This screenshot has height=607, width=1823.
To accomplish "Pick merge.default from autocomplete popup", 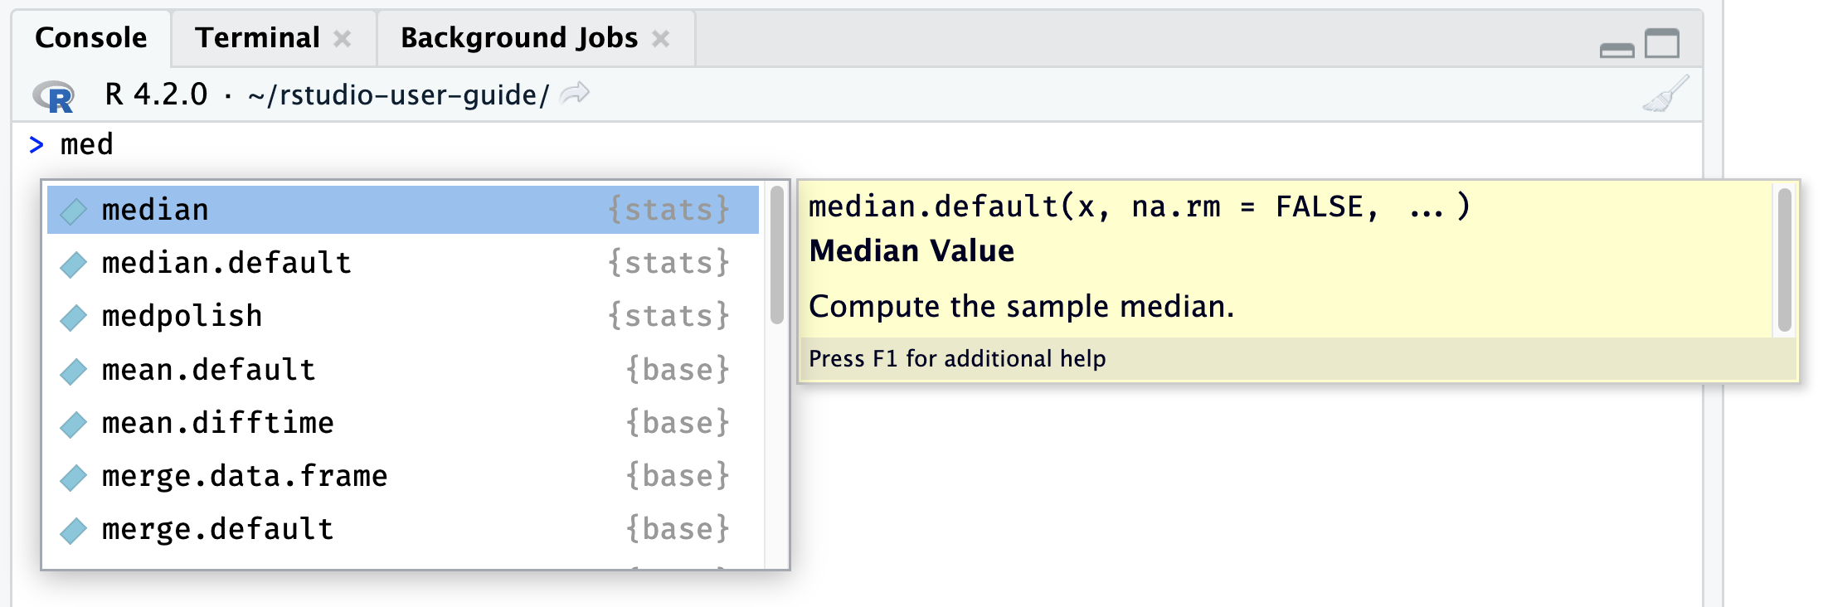I will pos(217,529).
